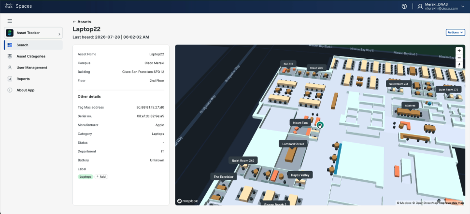This screenshot has width=470, height=214.
Task: Select the Serial no. value 68:ef:dc:82:9e:a5
Action: click(x=151, y=116)
